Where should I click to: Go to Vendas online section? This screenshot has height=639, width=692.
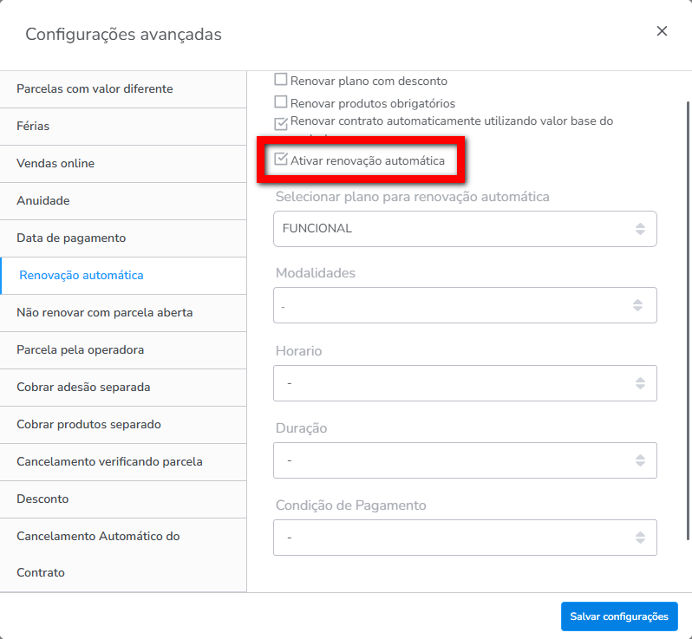click(55, 163)
